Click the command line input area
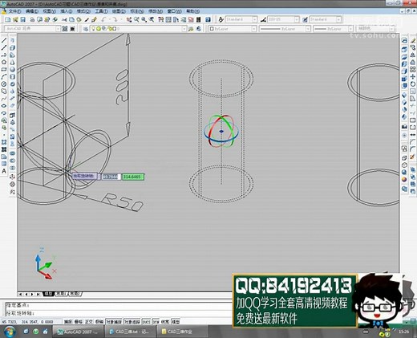This screenshot has width=417, height=338. coord(118,312)
